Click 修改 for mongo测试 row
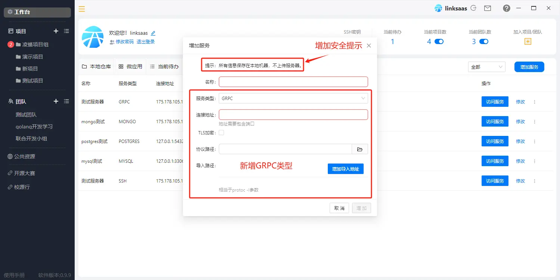The image size is (560, 280). point(520,121)
